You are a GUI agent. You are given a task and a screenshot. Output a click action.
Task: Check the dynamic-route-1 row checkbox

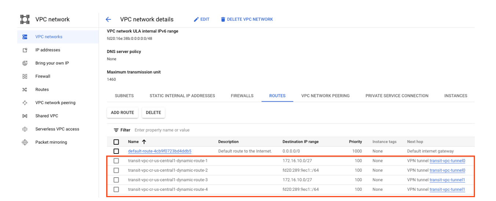coord(116,161)
